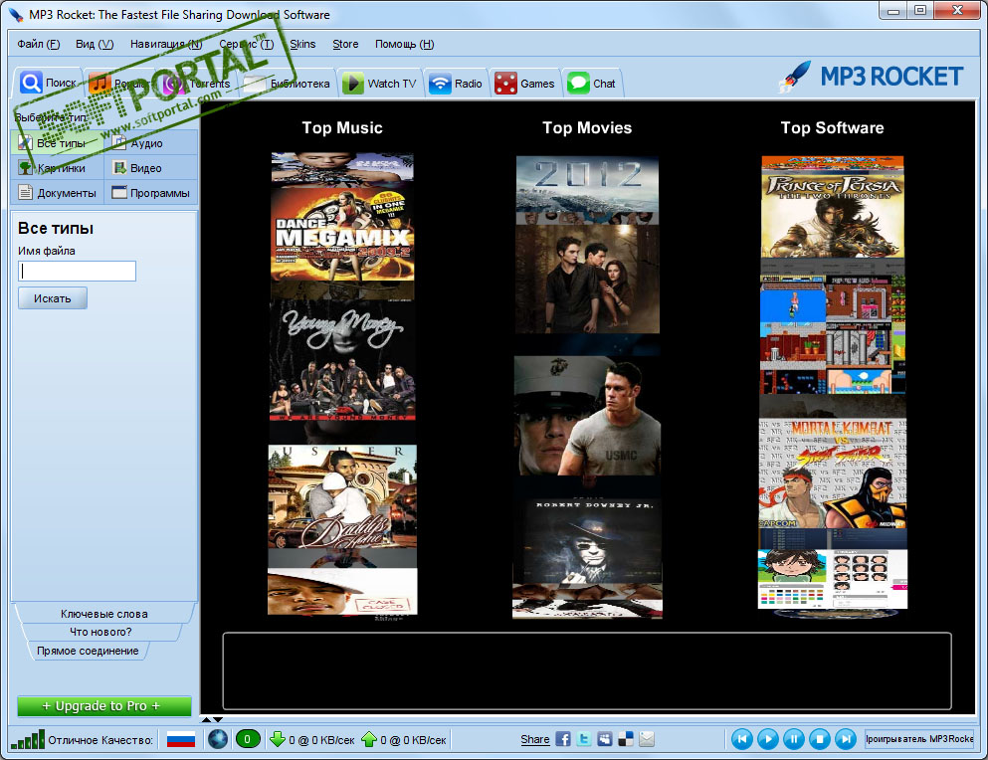Click the Upgrade to Pro button
This screenshot has width=988, height=760.
point(103,706)
